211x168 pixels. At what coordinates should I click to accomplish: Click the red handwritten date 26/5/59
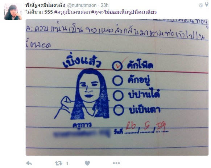[146, 127]
